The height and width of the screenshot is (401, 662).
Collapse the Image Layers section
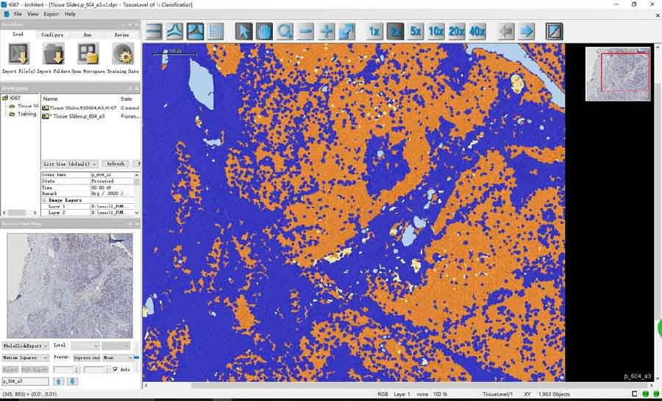tap(44, 200)
